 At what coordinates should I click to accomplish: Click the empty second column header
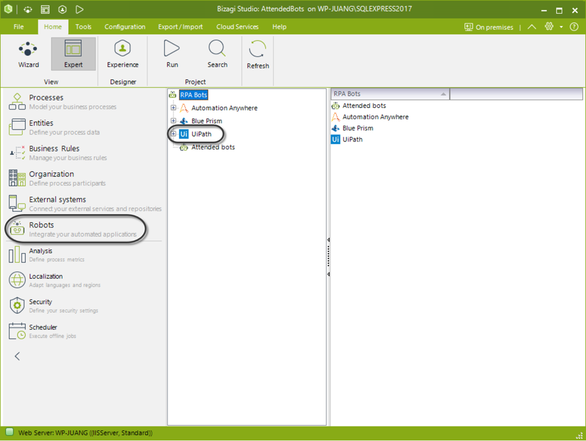(516, 94)
